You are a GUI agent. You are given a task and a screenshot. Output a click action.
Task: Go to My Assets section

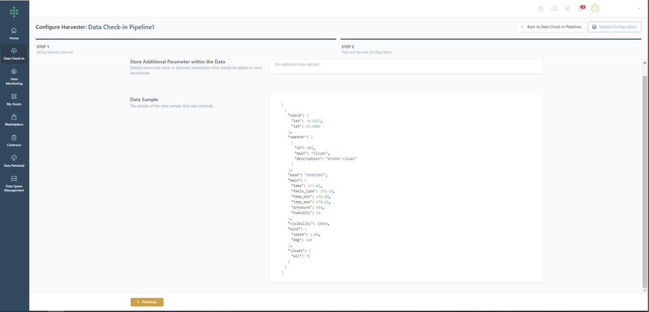tap(14, 99)
